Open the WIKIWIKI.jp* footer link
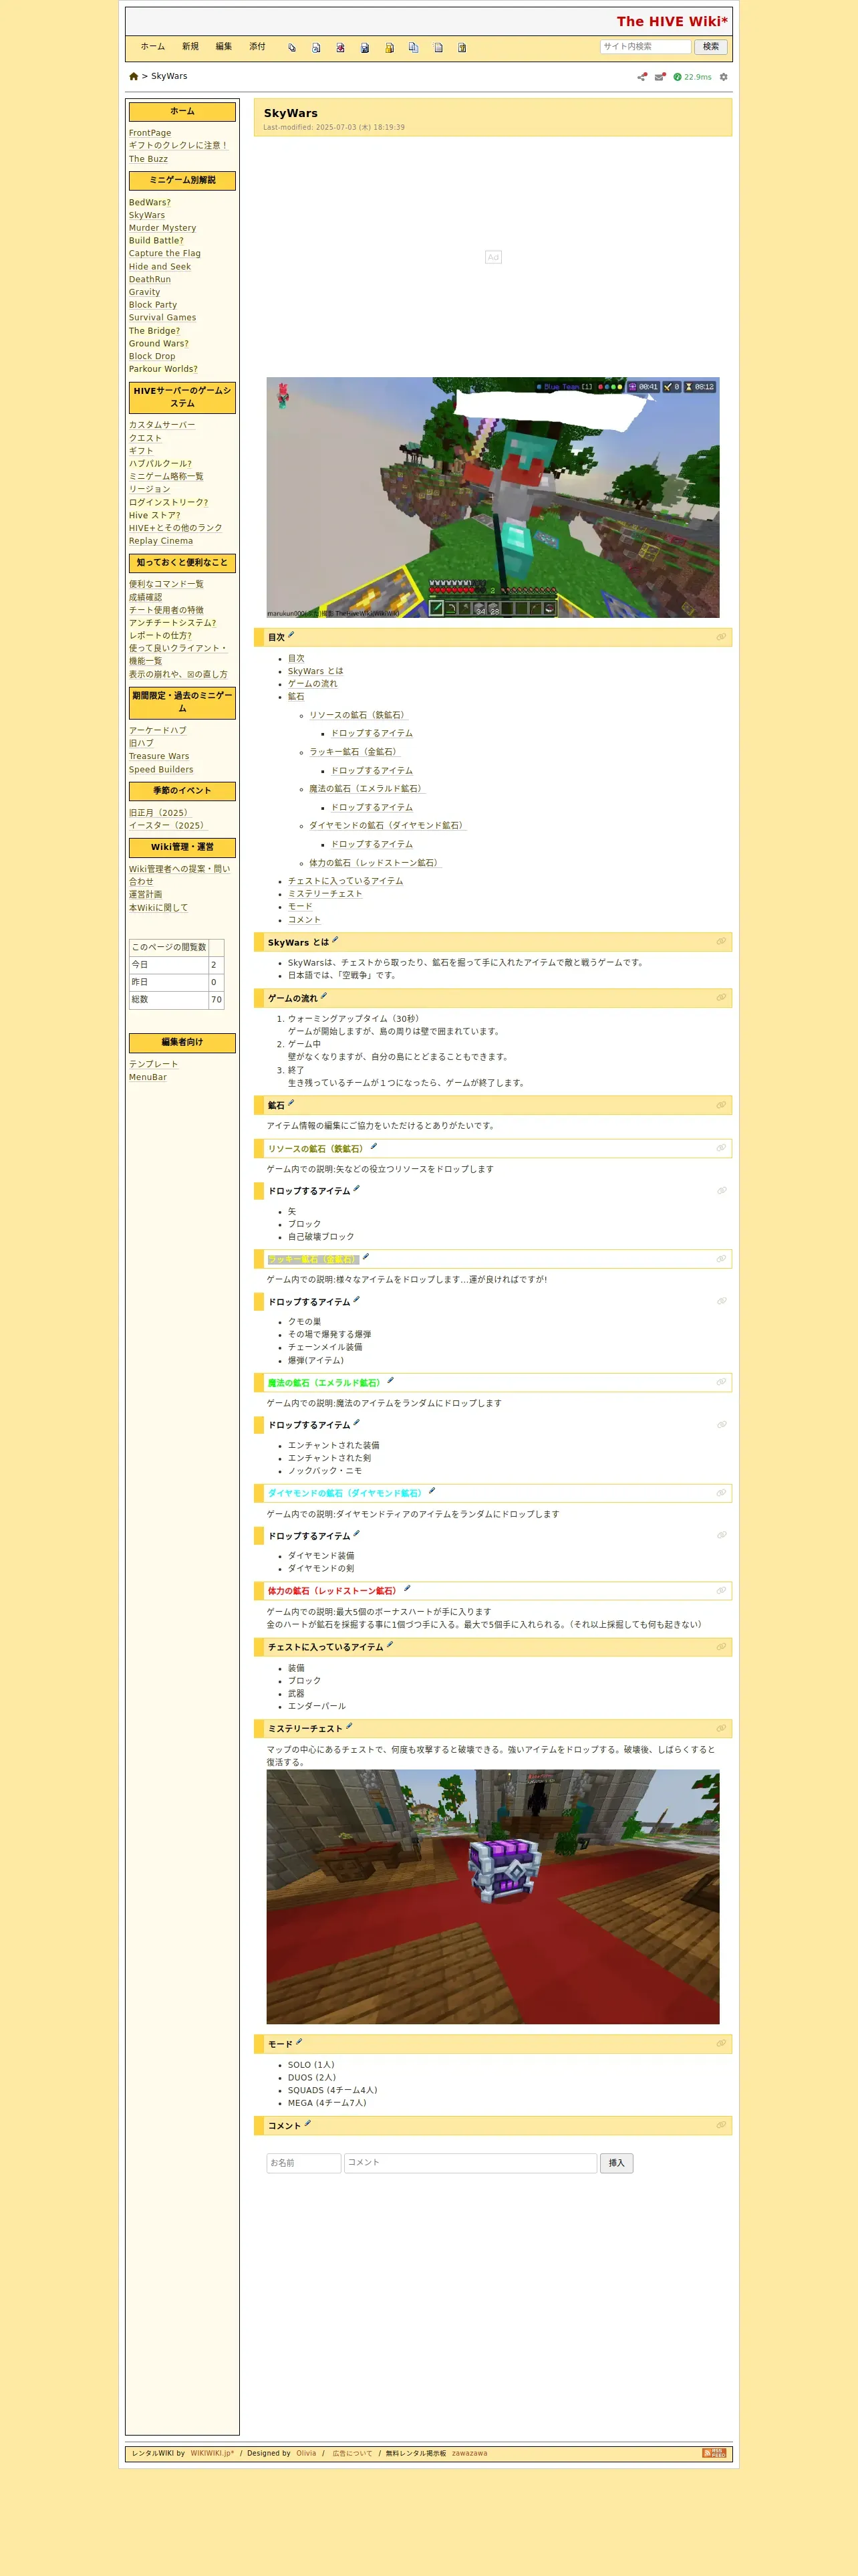 (x=212, y=2453)
